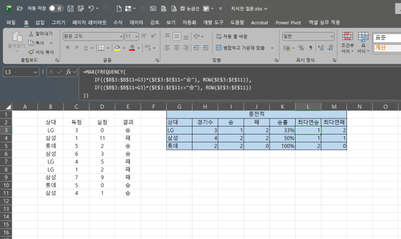
Task: Toggle Wrap Text (자동 줄 바꿈)
Action: (x=232, y=36)
